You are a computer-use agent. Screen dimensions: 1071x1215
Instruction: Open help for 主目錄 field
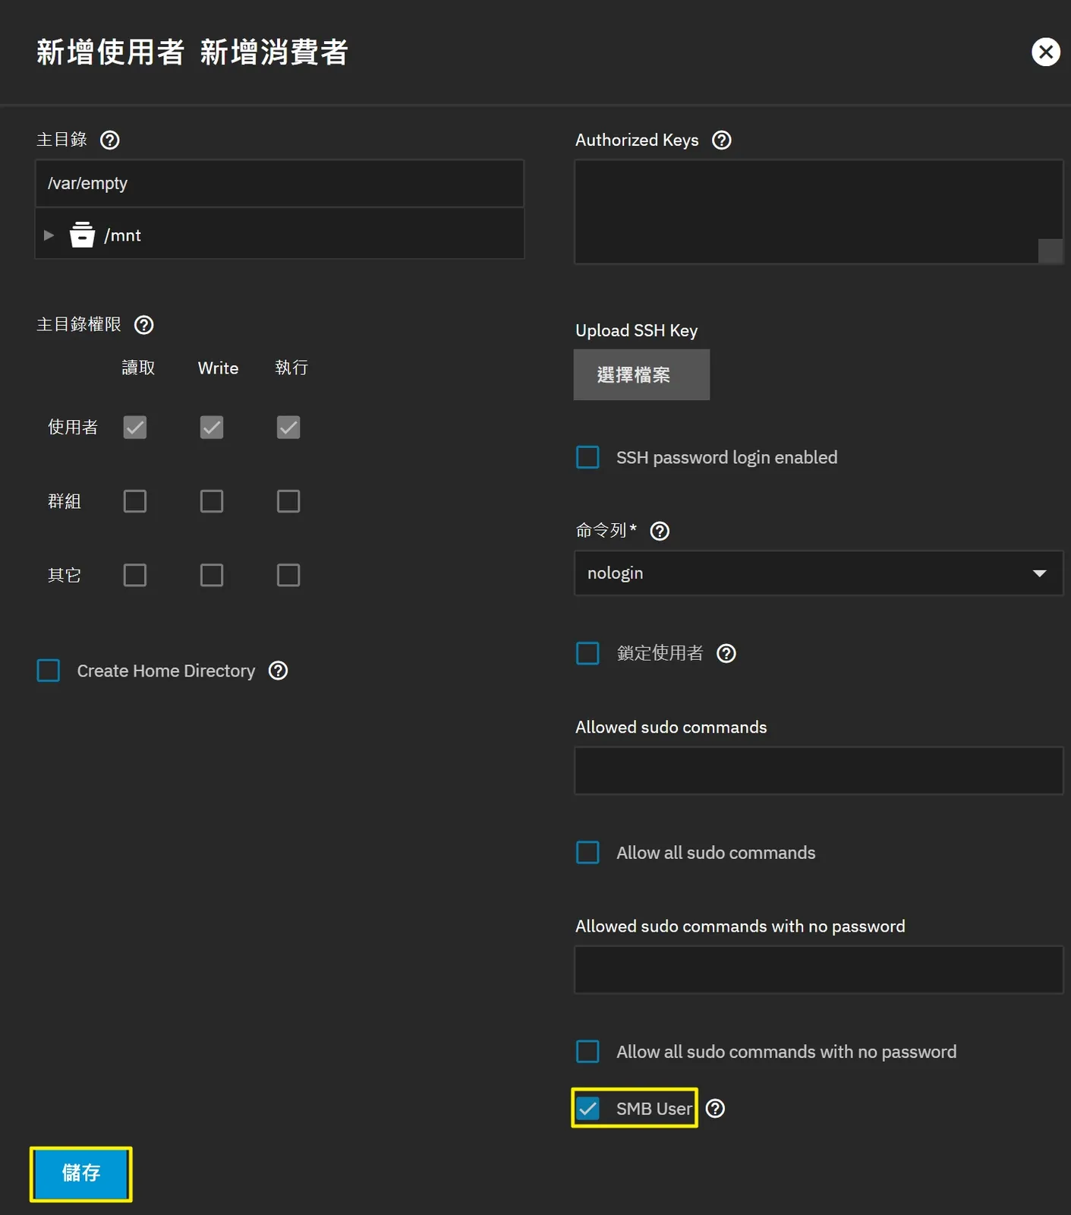point(110,140)
